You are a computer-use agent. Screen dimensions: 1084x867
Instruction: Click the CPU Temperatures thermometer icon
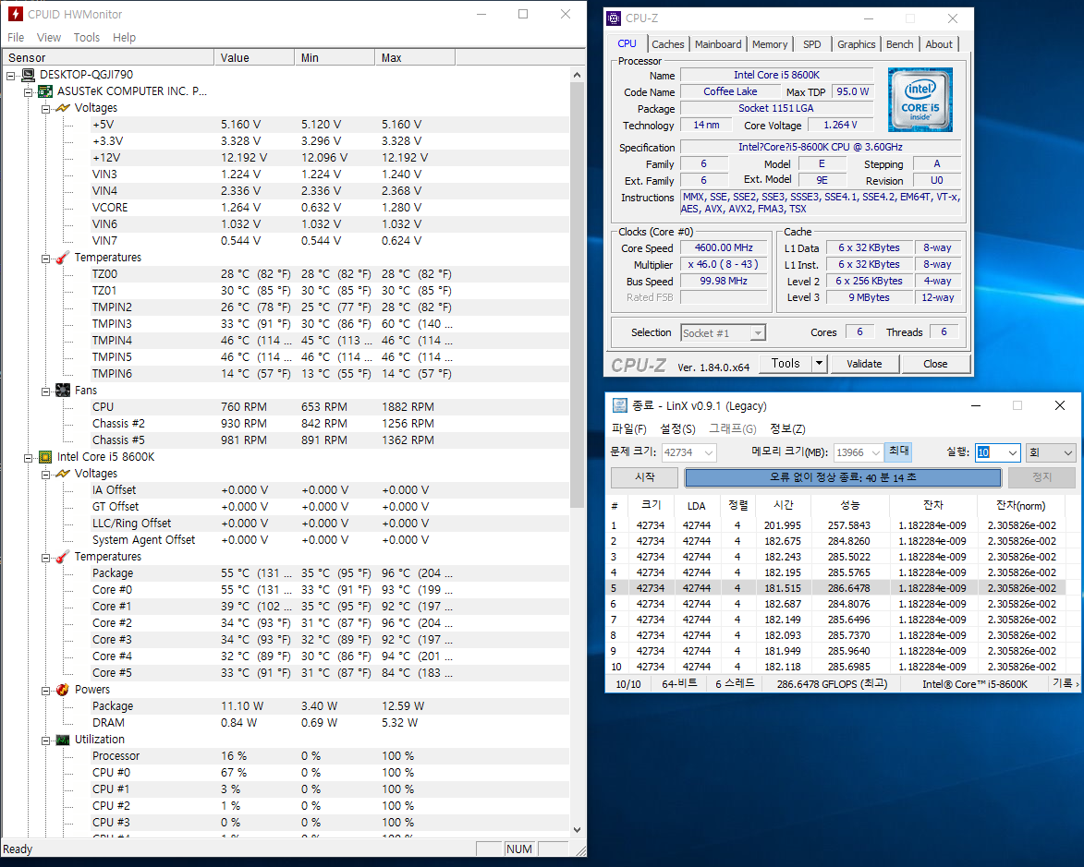62,556
